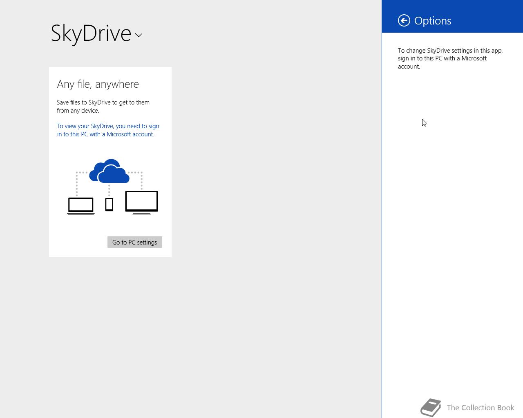Click the Collection Book logo icon

431,407
